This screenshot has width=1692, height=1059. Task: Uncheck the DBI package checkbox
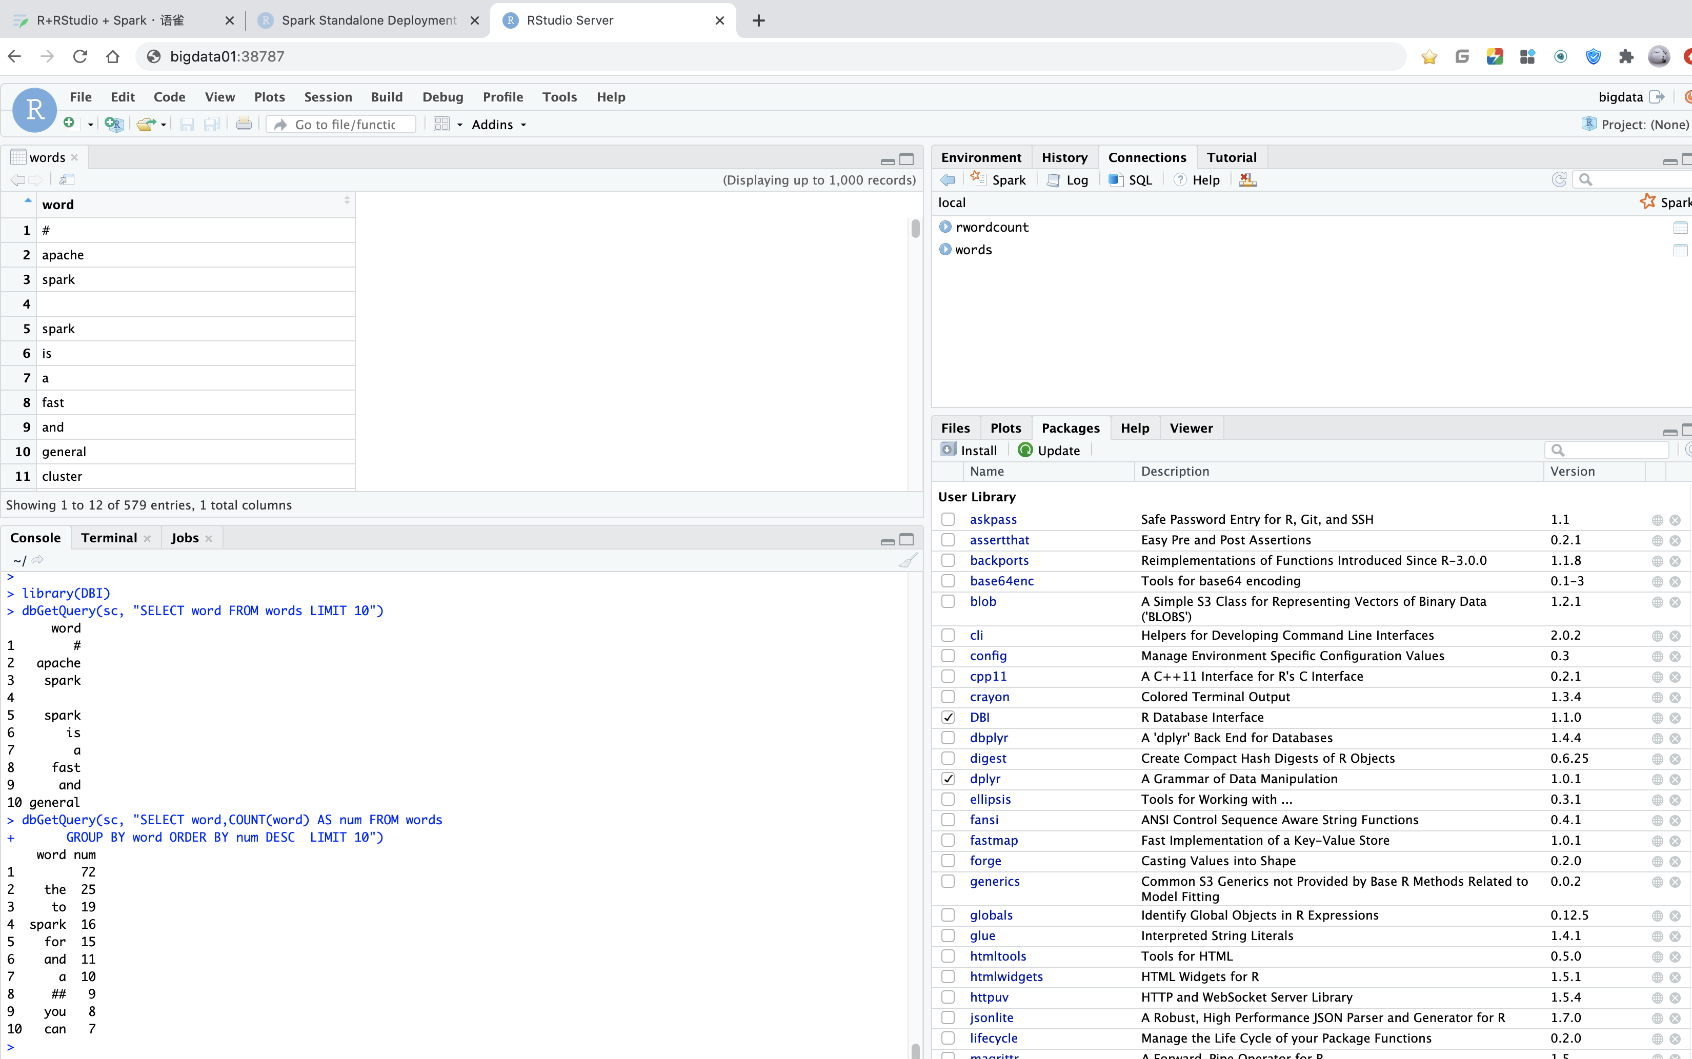(x=948, y=717)
